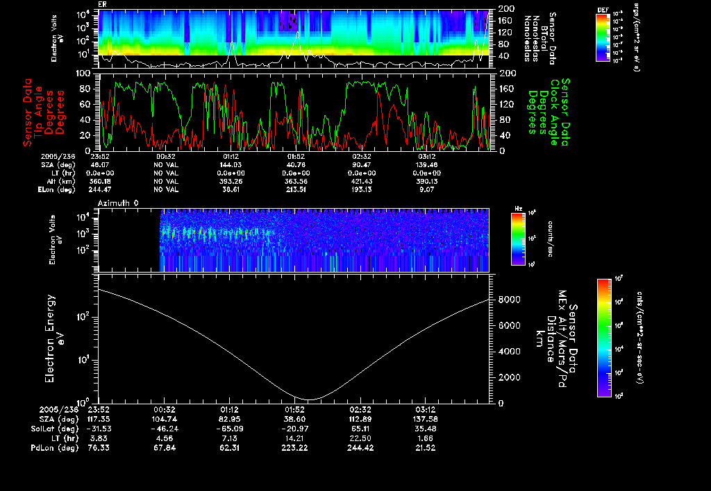
Task: Click the 'BTotal' Nanoteslas axis label
Action: (x=544, y=38)
